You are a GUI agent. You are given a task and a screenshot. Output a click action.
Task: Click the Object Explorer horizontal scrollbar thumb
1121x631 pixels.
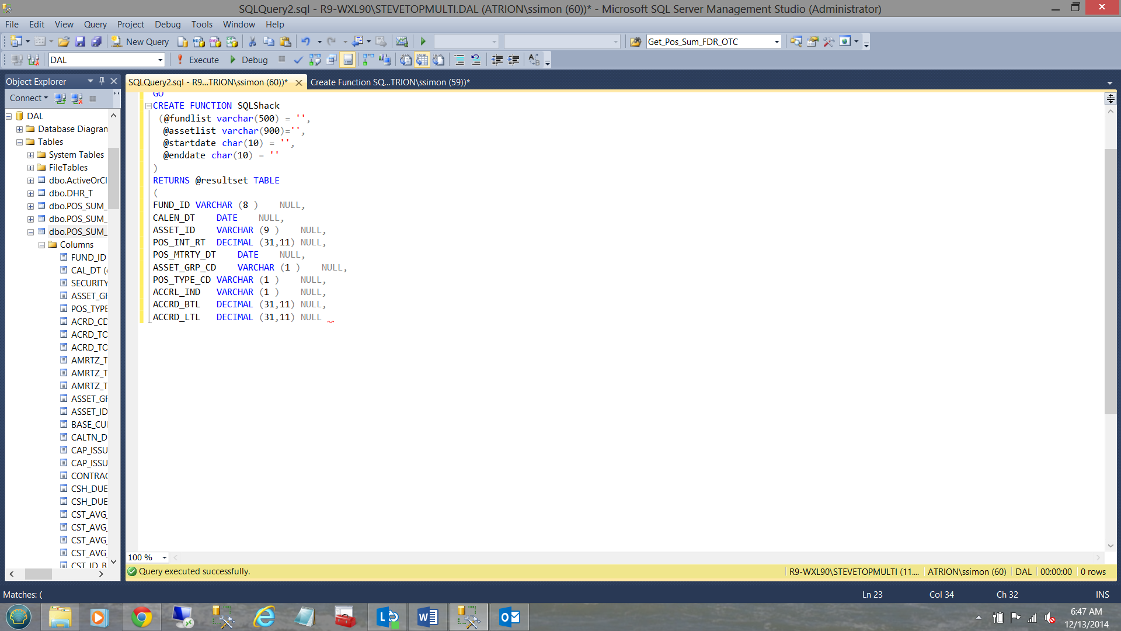[39, 574]
